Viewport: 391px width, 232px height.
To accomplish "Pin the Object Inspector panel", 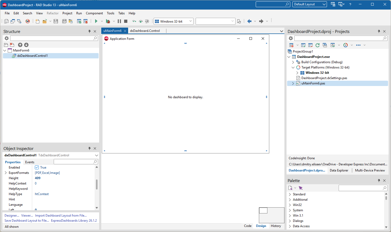I will (90, 148).
